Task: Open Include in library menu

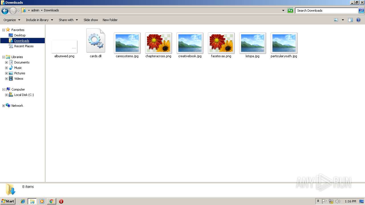Action: click(39, 20)
